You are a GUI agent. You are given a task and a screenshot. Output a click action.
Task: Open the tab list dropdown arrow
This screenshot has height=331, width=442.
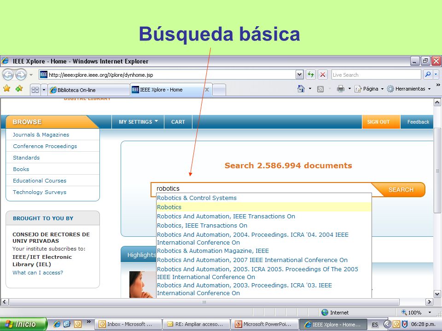click(44, 90)
